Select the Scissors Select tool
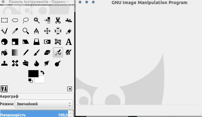The width and height of the screenshot is (202, 117). (58, 20)
